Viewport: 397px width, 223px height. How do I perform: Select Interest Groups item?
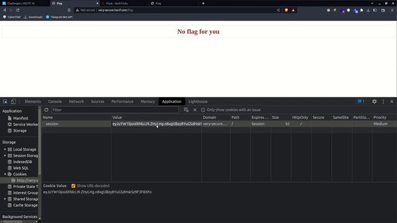click(x=23, y=193)
